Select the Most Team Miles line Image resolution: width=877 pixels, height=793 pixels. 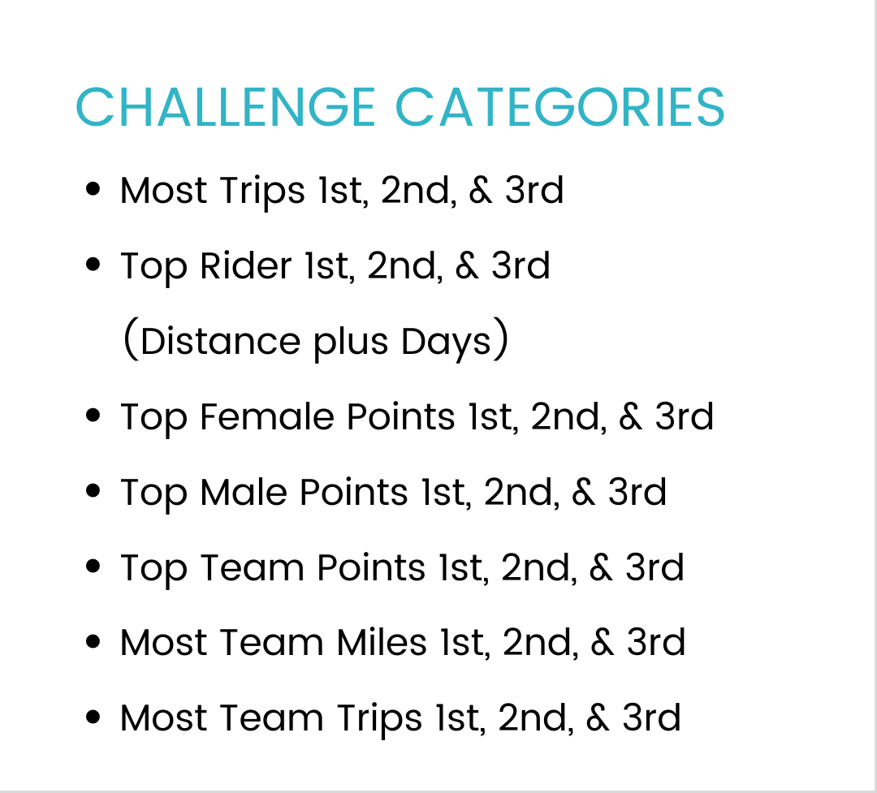pyautogui.click(x=404, y=642)
